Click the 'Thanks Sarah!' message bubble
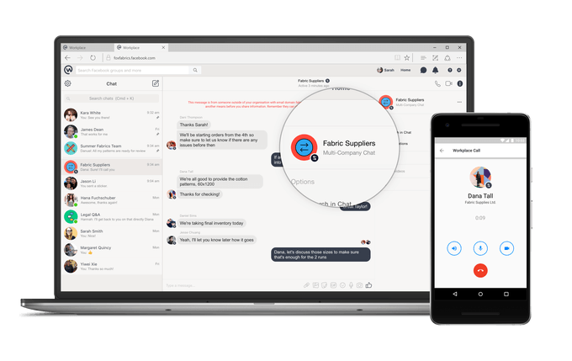Image resolution: width=572 pixels, height=361 pixels. coord(193,125)
